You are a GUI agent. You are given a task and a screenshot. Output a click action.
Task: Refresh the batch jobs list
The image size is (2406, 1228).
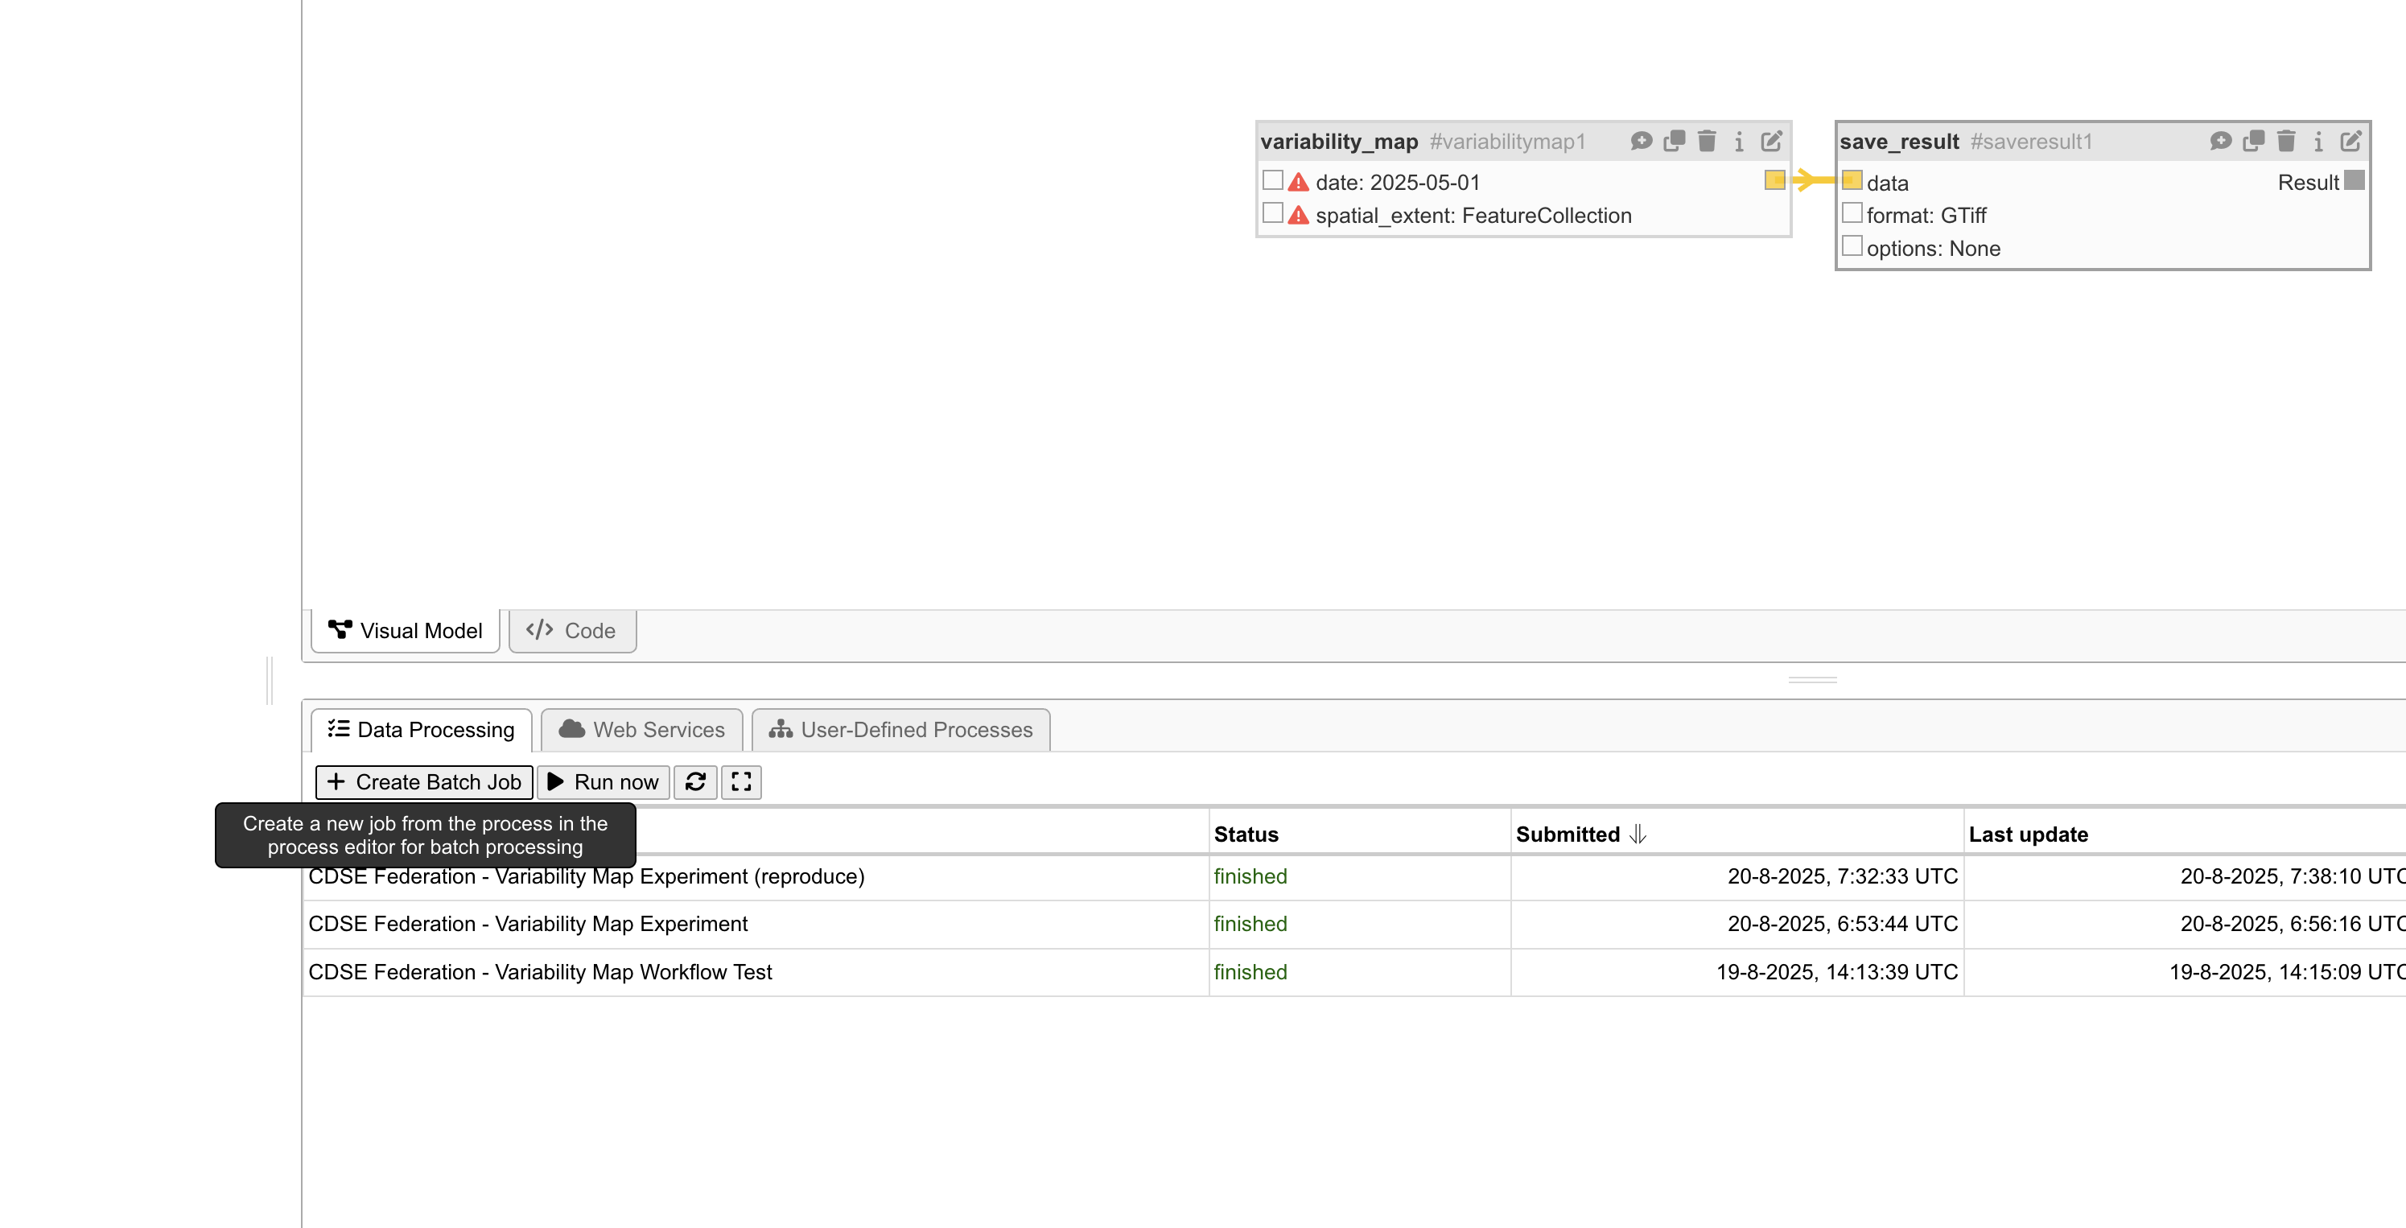pos(695,782)
